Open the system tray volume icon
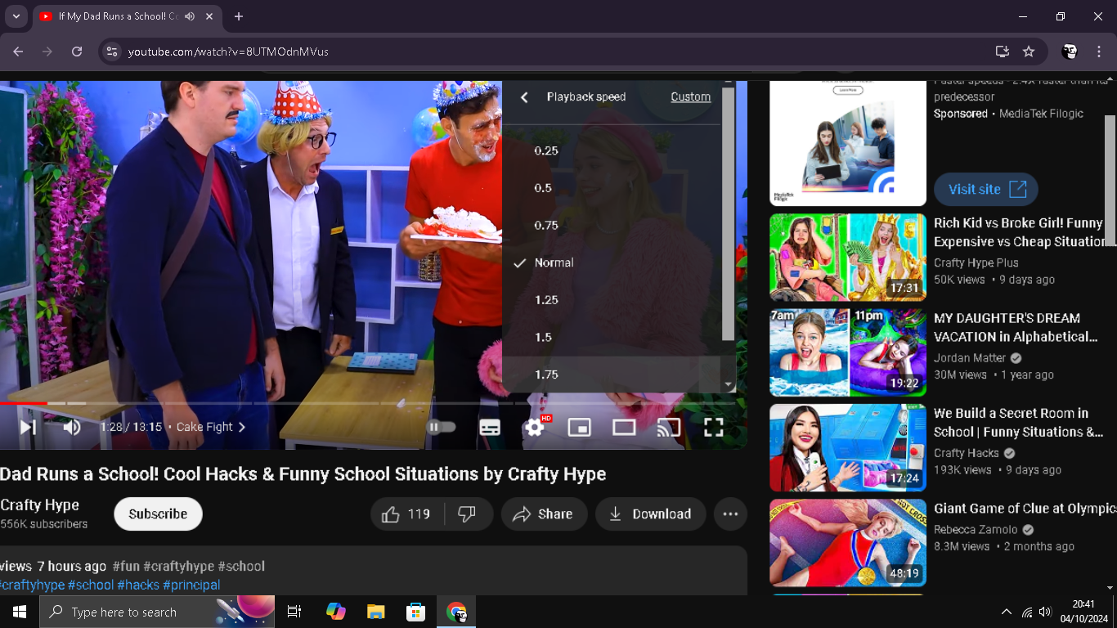Viewport: 1117px width, 628px height. coord(1045,612)
